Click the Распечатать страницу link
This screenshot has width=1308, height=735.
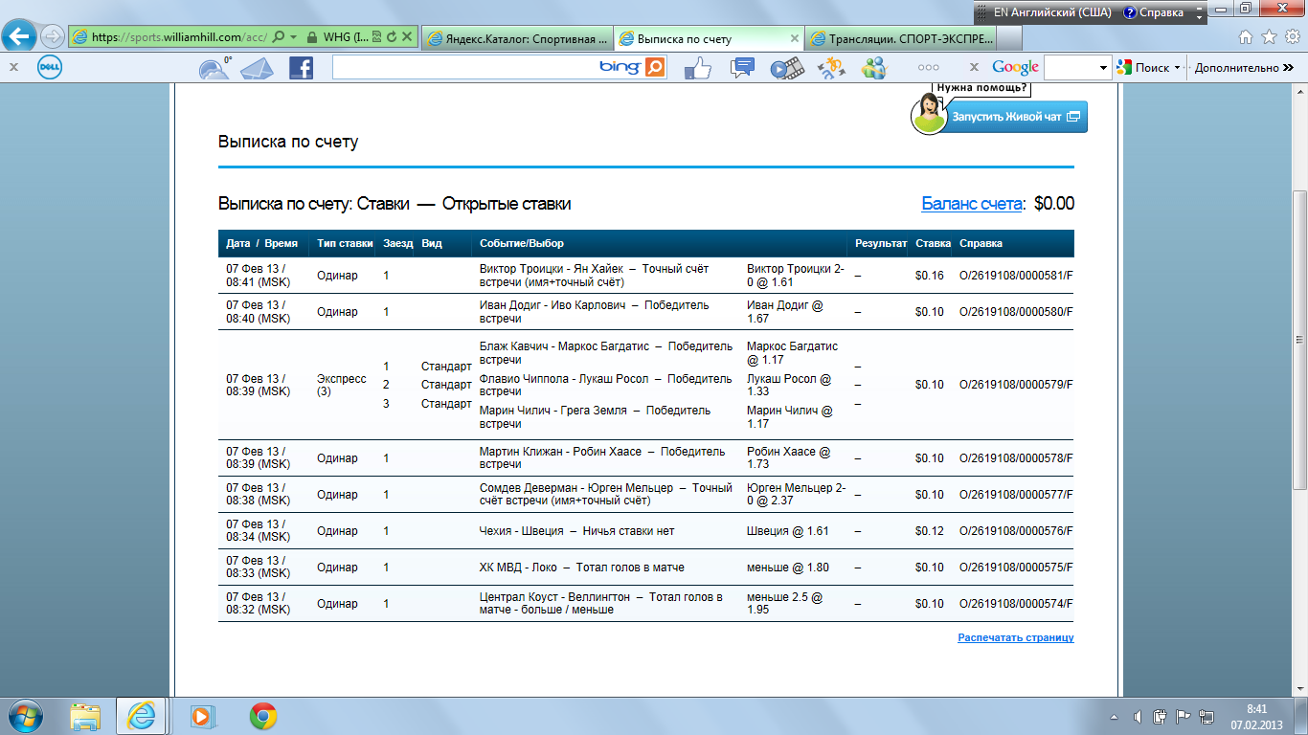point(1015,637)
